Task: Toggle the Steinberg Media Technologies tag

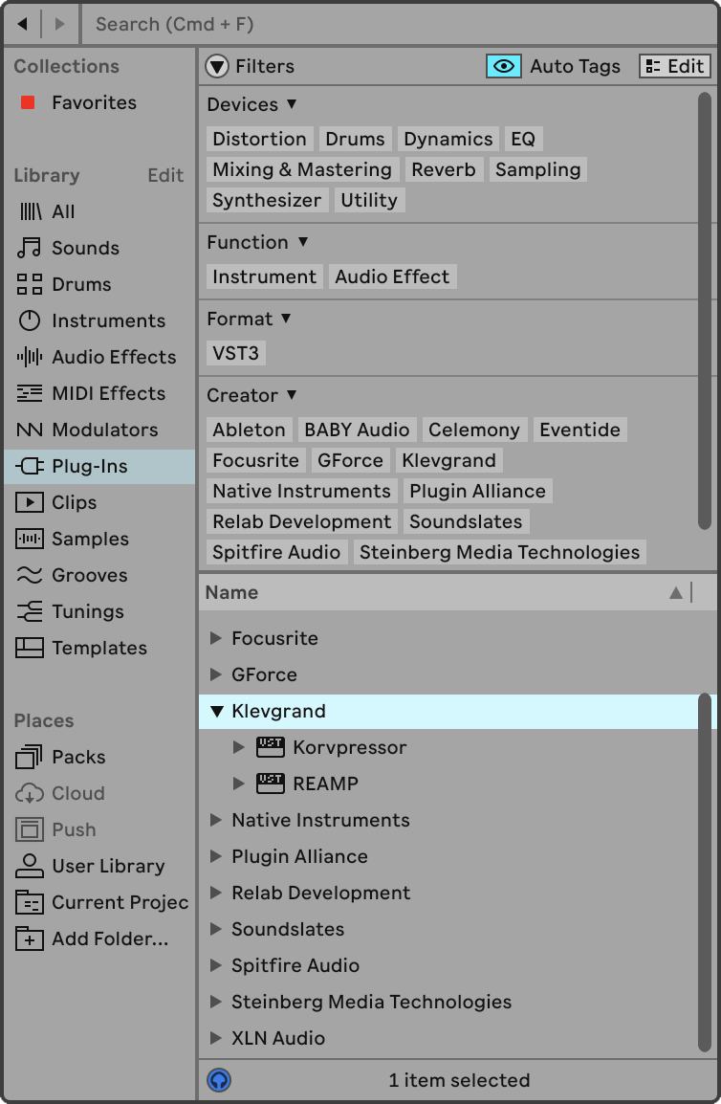Action: (500, 553)
